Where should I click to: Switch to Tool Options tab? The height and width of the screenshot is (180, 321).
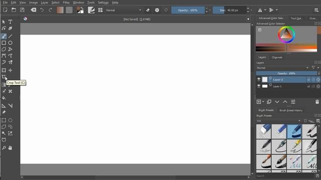coord(297,18)
